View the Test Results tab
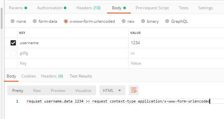 [81, 76]
